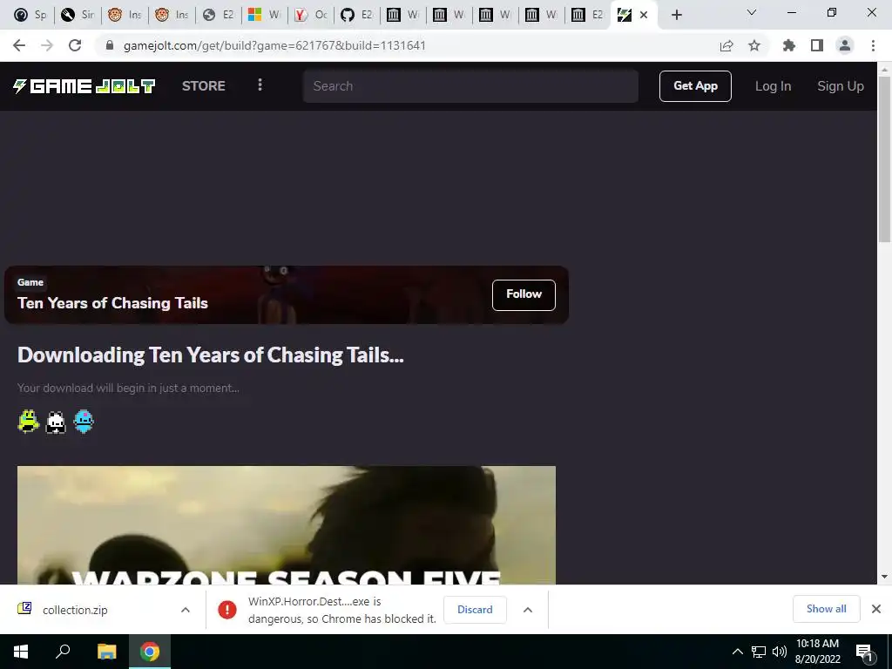Open the Windows notification center
The width and height of the screenshot is (892, 669).
click(865, 652)
